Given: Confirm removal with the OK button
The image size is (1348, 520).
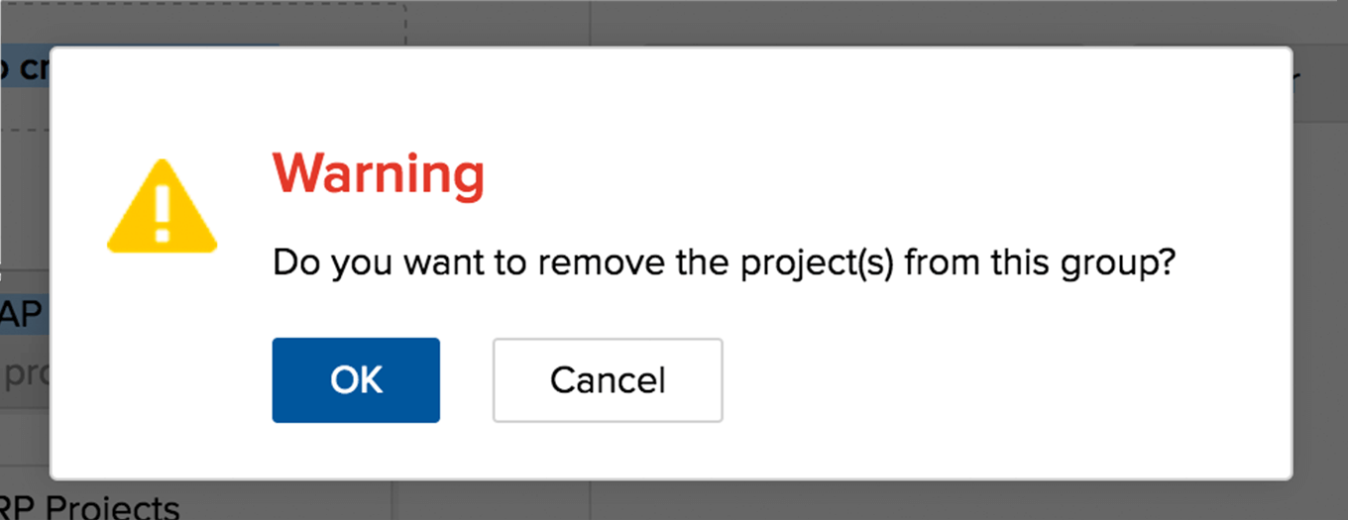Looking at the screenshot, I should 356,380.
